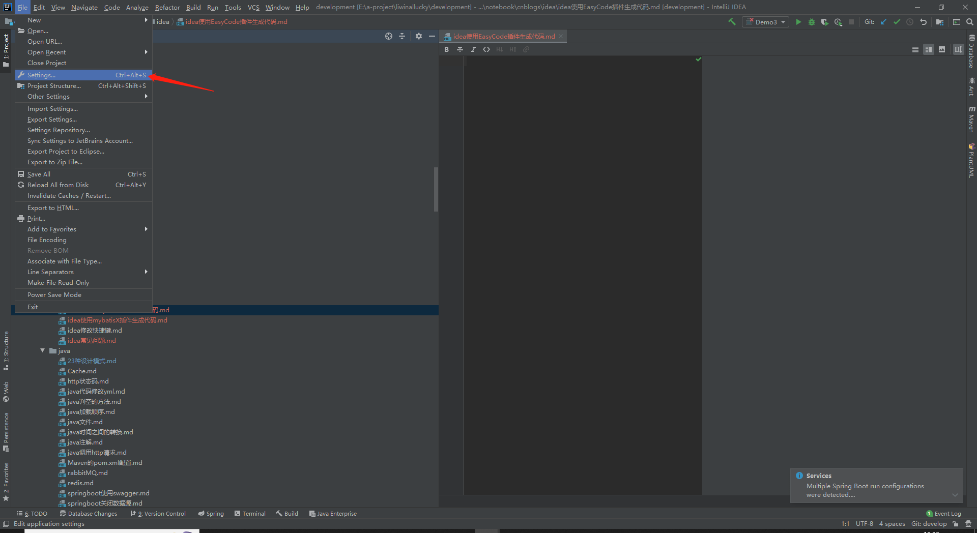Open Project panel gear options
Screen dimensions: 977x533
point(419,36)
